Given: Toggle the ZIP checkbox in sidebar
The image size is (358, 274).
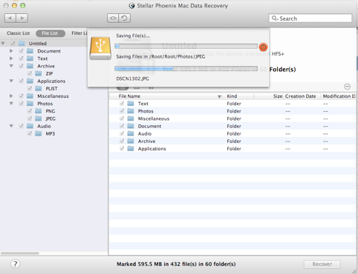Looking at the screenshot, I should pyautogui.click(x=30, y=73).
